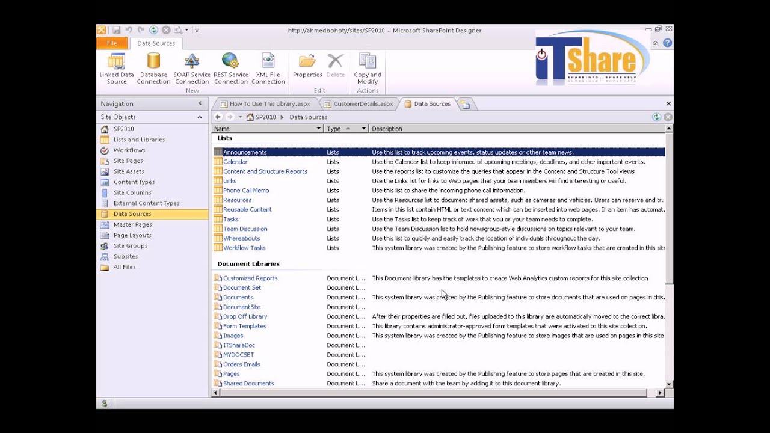This screenshot has width=770, height=433.
Task: Collapse the Navigation pane
Action: (x=200, y=103)
